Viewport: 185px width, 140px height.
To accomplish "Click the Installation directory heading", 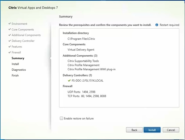I will pyautogui.click(x=76, y=33).
